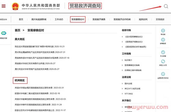171x112 pixels.
Task: Open the 贸易救济调查 navigation tab
Action: coord(99,19)
